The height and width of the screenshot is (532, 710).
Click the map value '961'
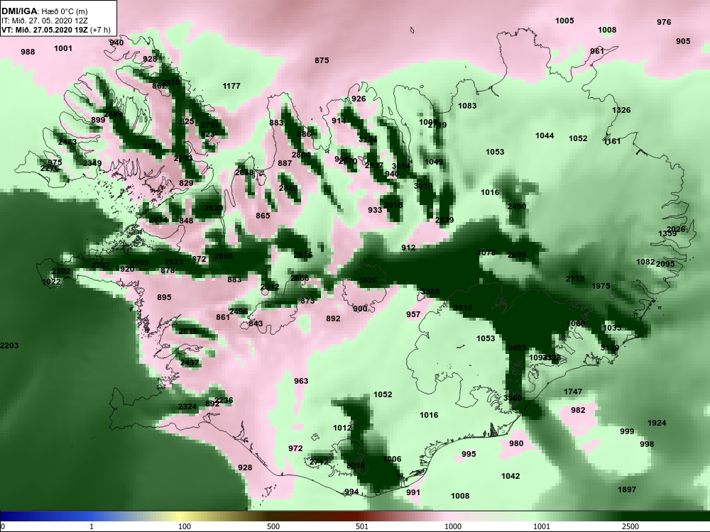[597, 51]
